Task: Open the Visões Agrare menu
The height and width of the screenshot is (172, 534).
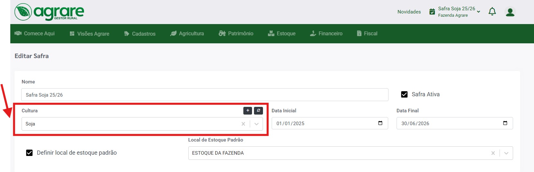Action: point(89,34)
